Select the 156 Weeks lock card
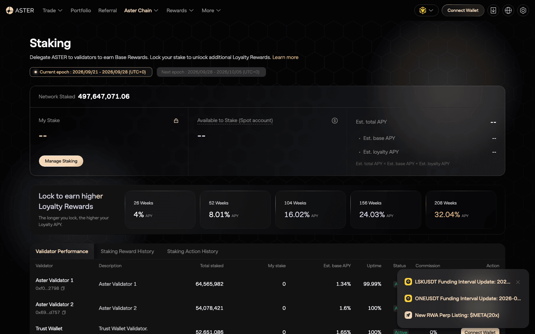This screenshot has height=334, width=535. point(386,210)
